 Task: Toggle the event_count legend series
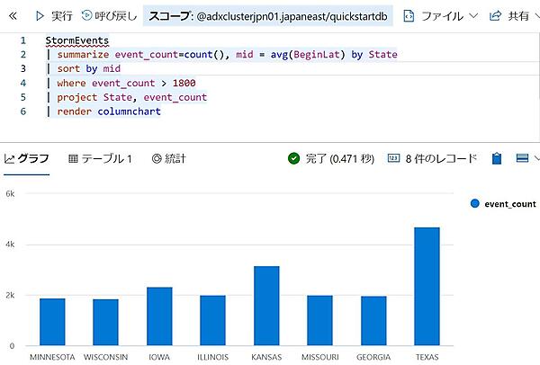pos(503,204)
